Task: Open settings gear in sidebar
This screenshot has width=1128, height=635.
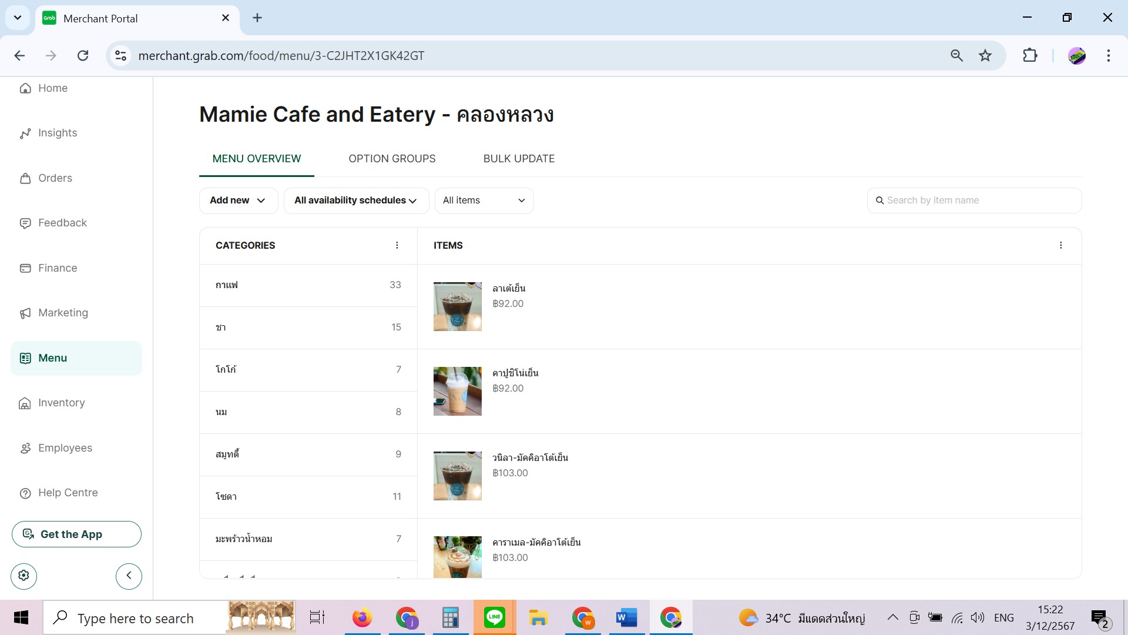Action: (24, 576)
